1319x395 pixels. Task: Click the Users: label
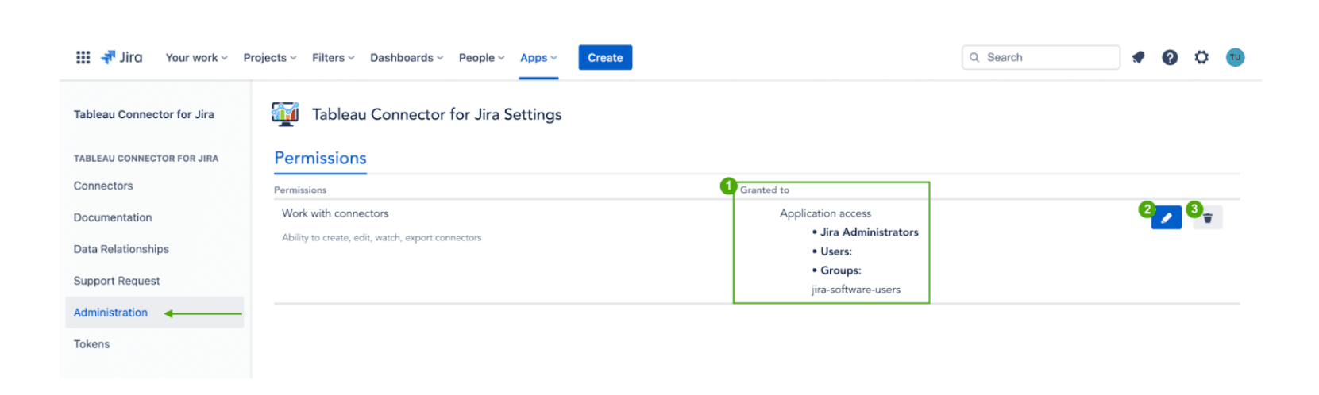point(836,251)
